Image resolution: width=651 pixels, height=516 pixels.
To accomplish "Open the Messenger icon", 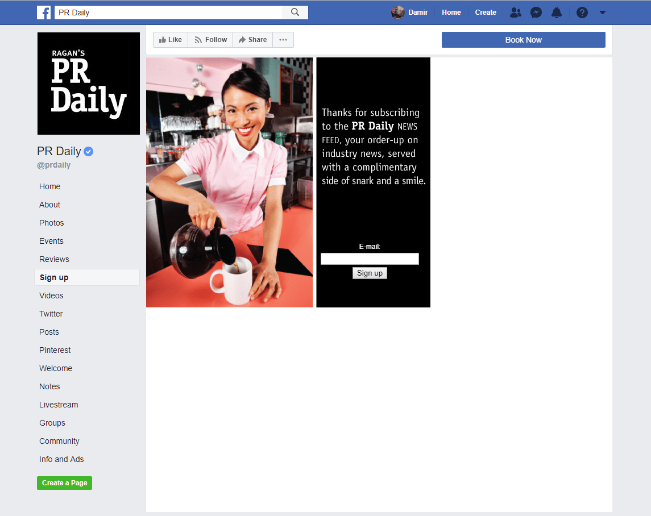I will (x=536, y=13).
